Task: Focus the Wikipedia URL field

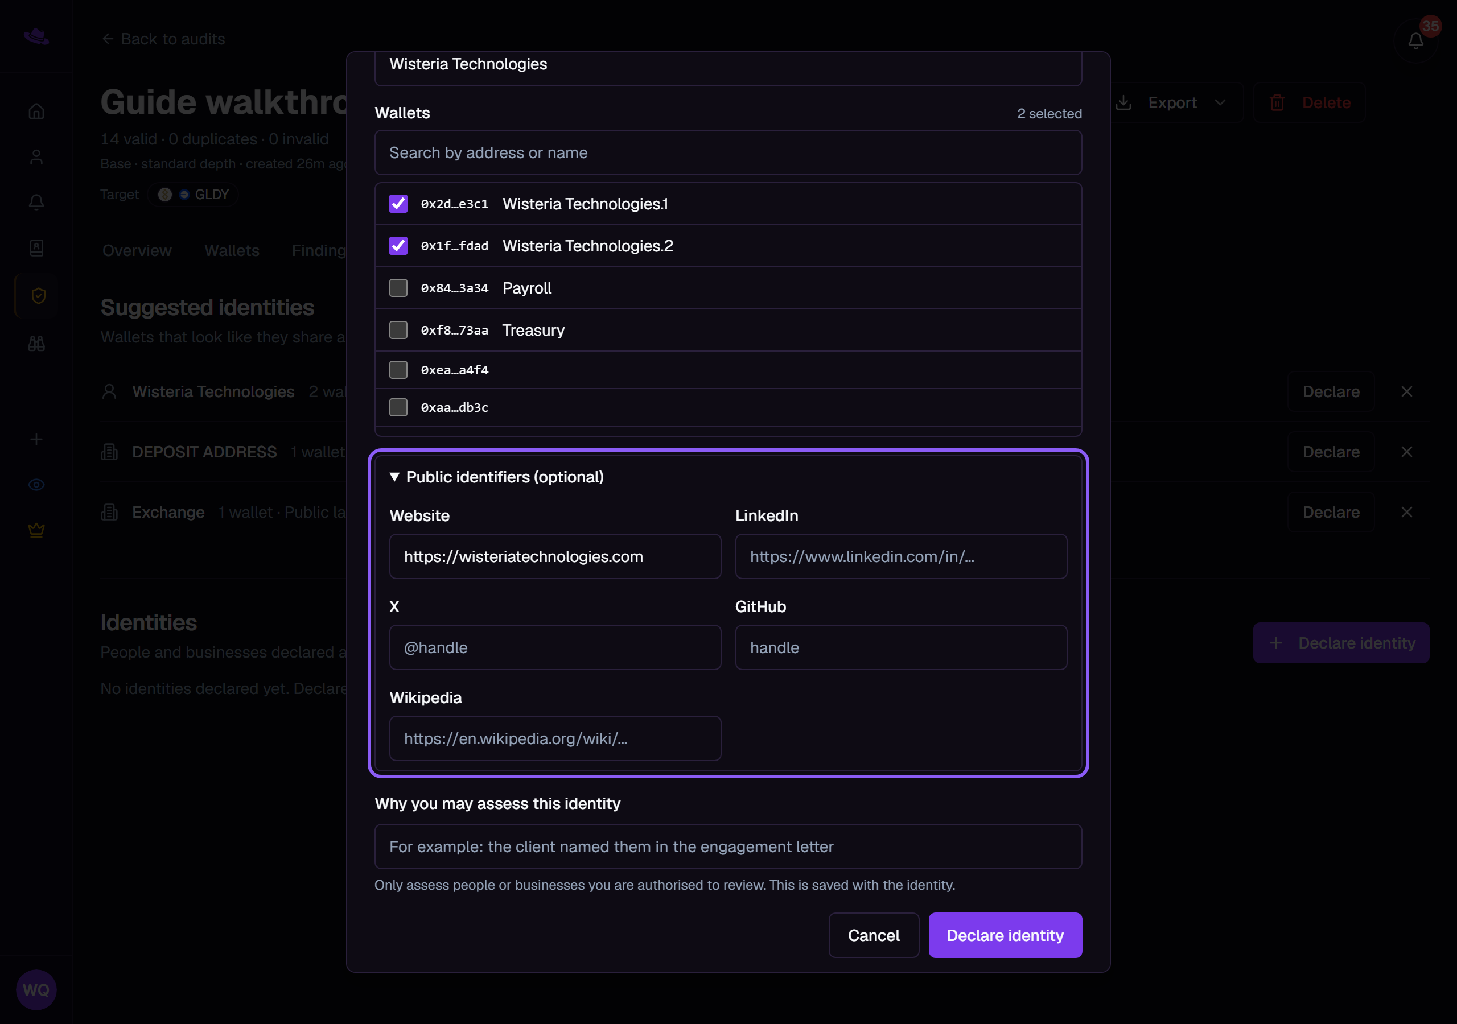Action: 554,738
